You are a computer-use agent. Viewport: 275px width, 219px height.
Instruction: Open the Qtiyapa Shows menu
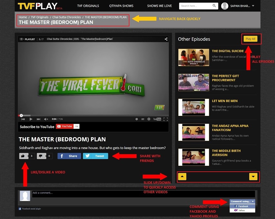tap(121, 6)
